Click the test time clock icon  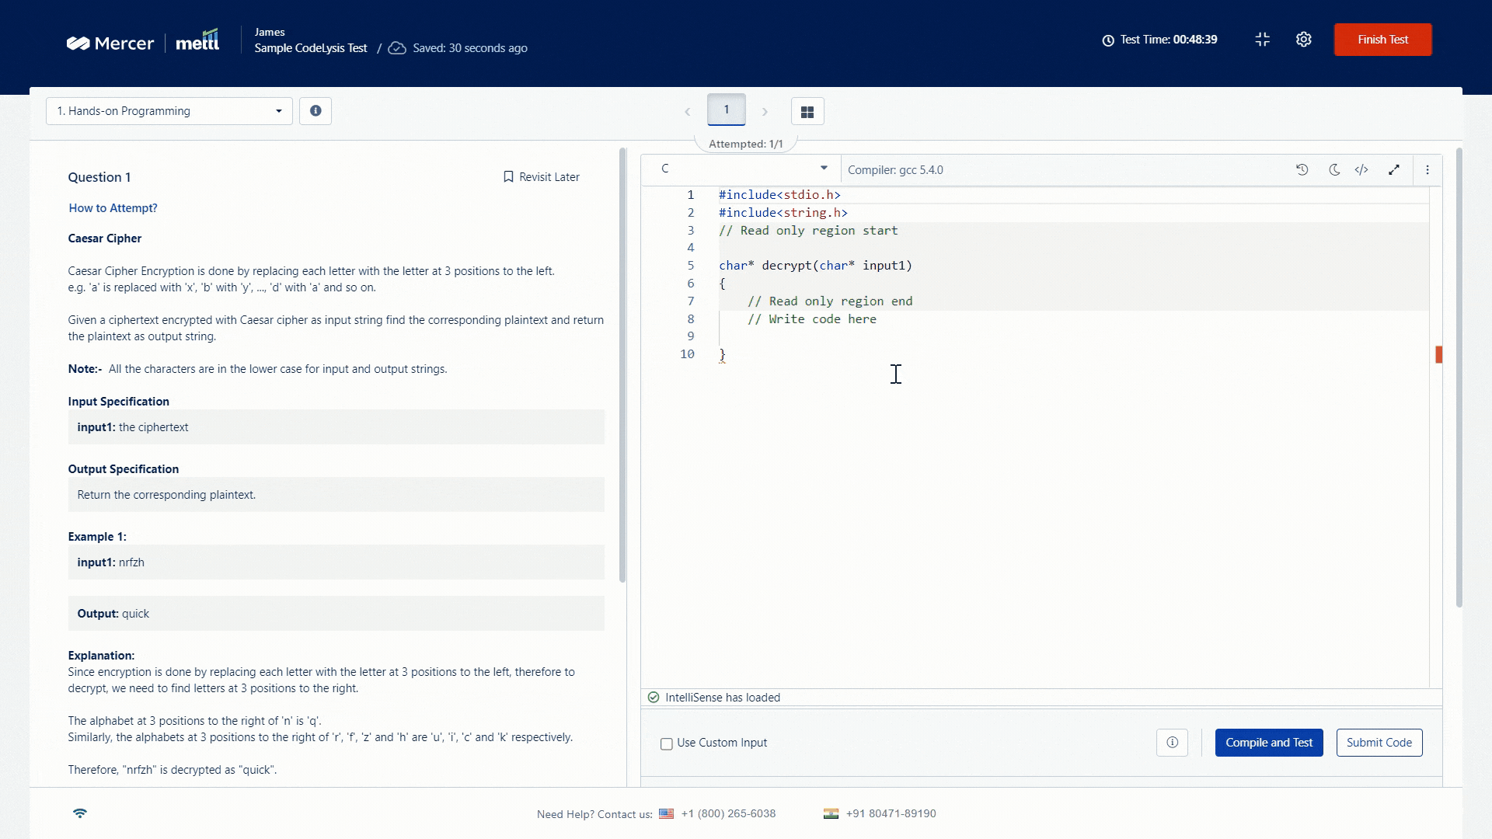(x=1108, y=40)
